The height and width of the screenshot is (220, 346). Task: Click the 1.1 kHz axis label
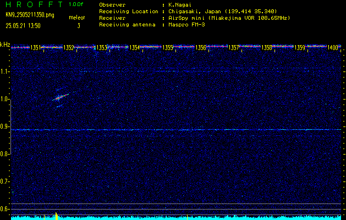(5, 71)
